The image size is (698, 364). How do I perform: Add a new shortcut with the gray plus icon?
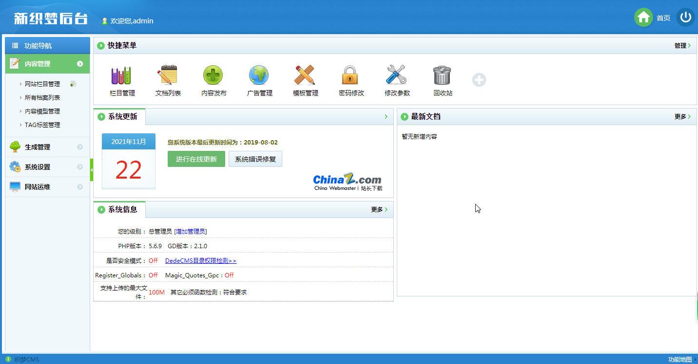[x=479, y=80]
